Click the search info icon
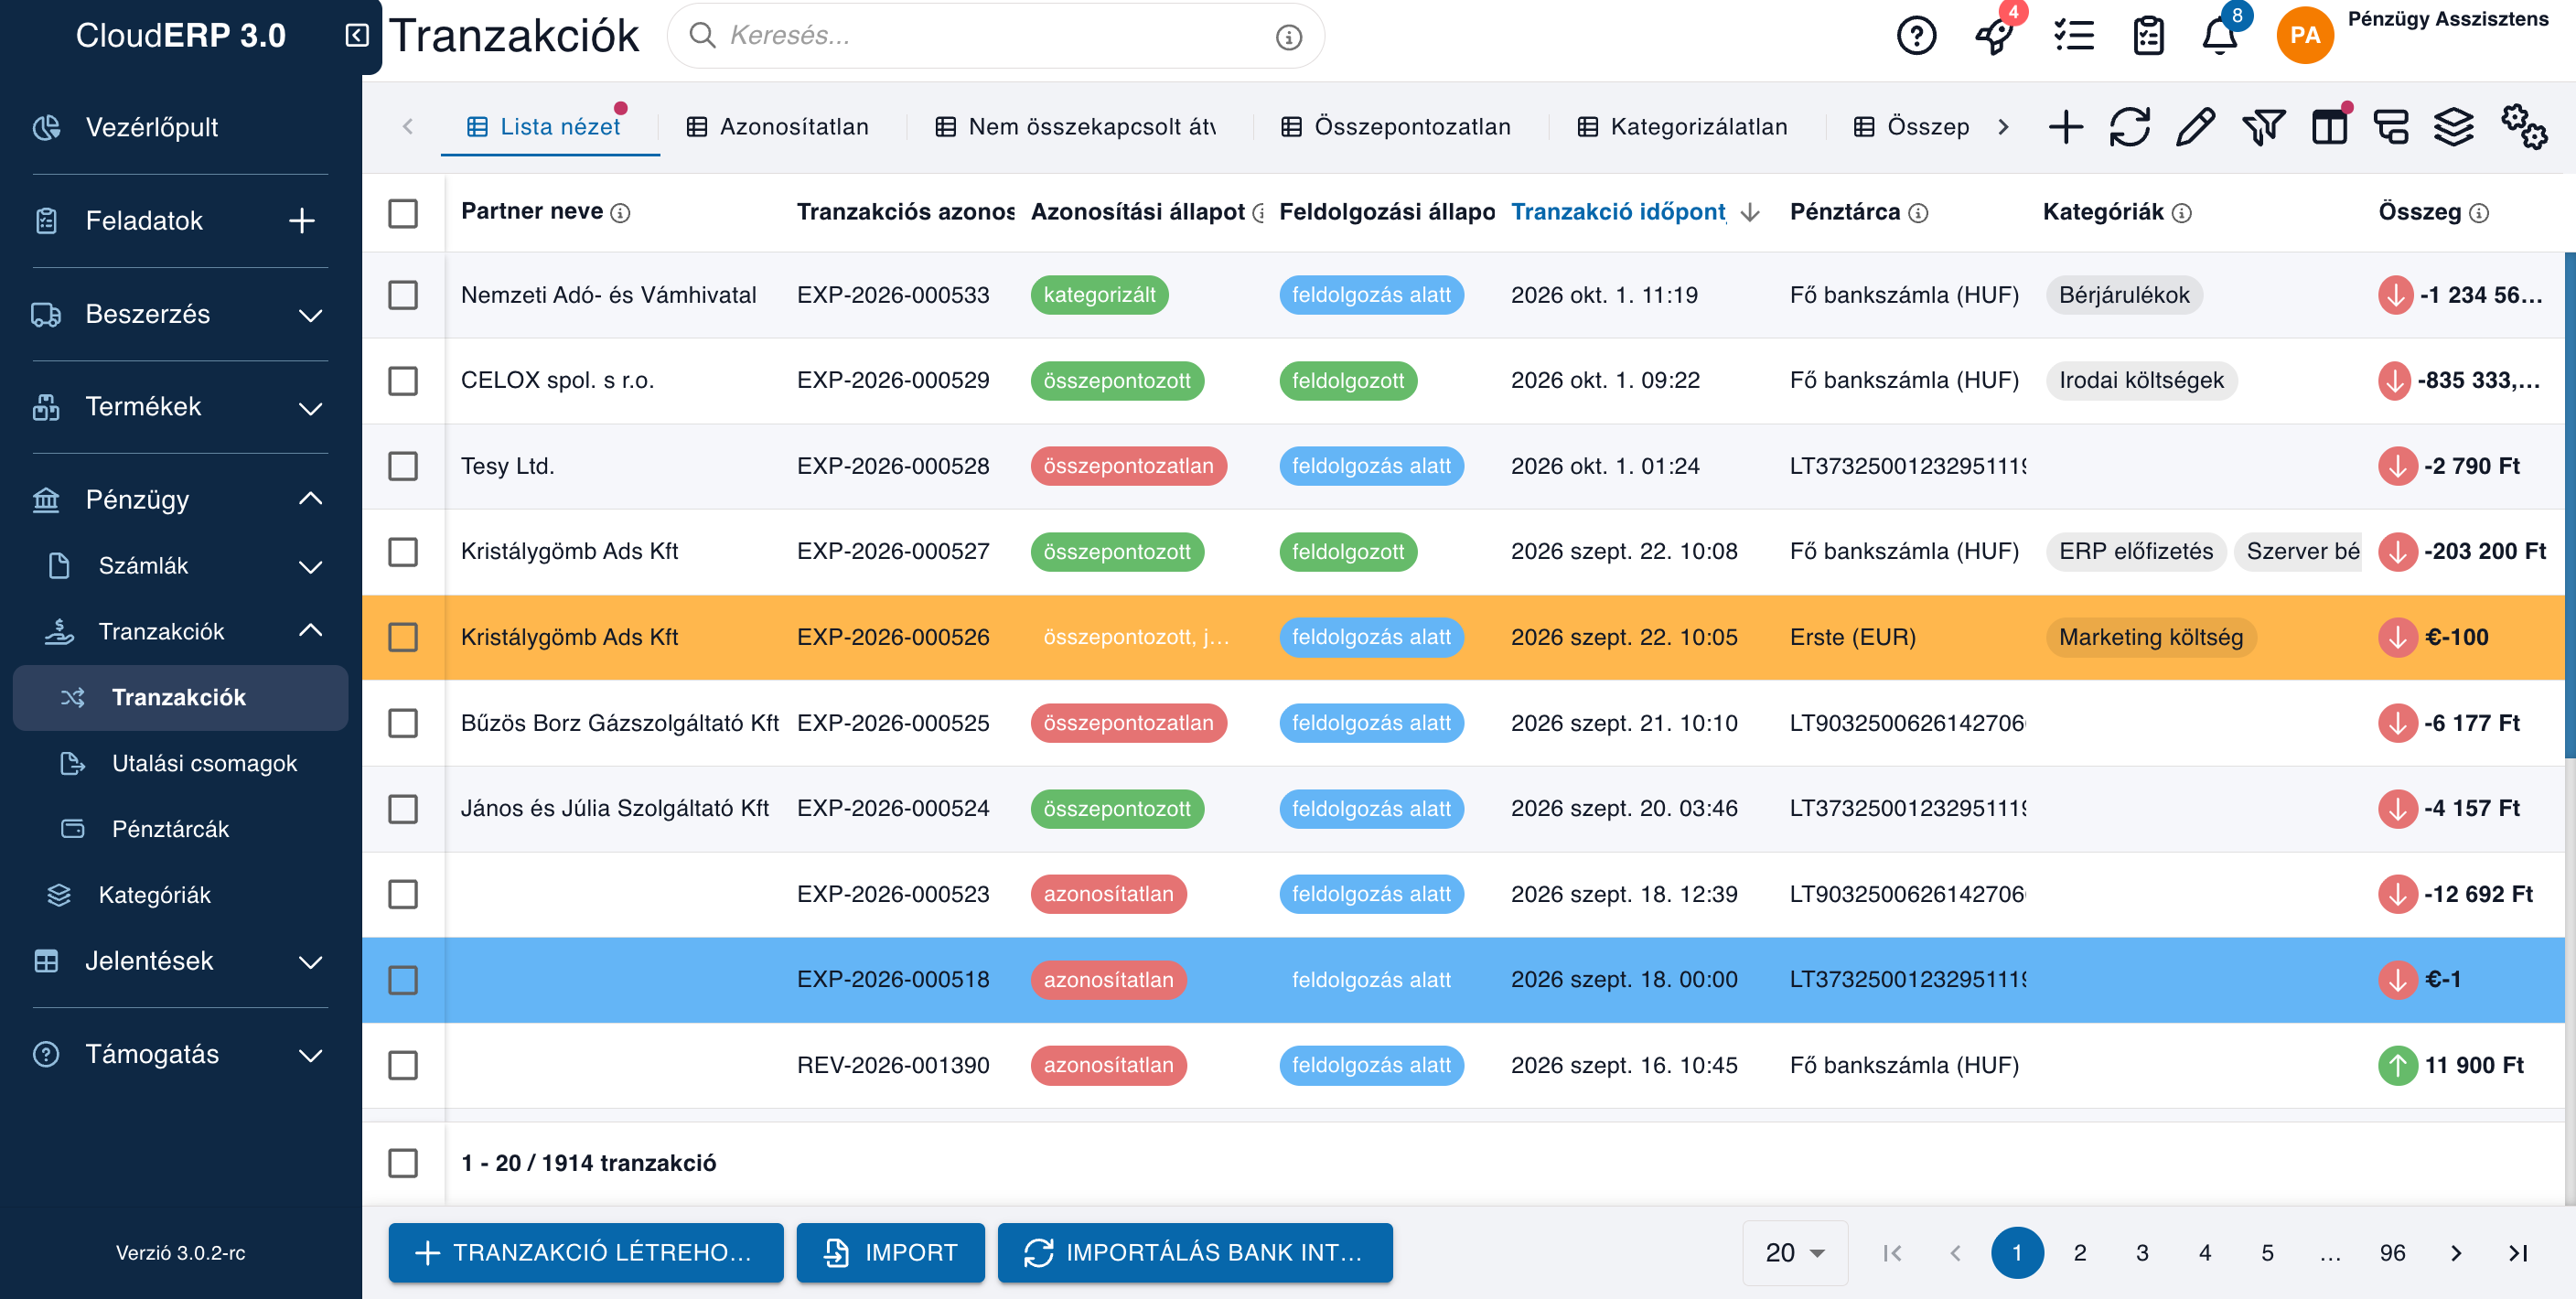Viewport: 2576px width, 1299px height. [x=1288, y=37]
